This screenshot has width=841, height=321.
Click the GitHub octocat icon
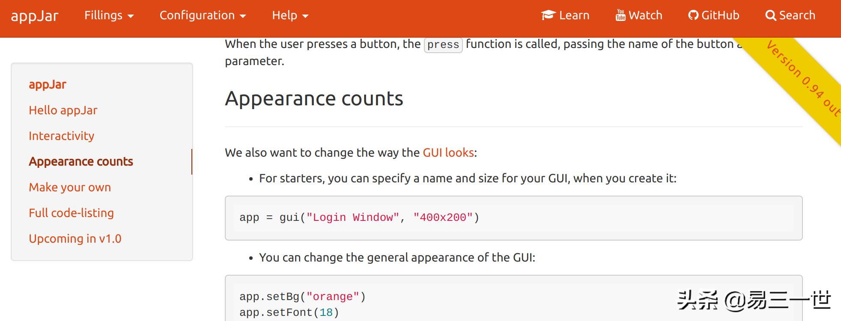[693, 15]
